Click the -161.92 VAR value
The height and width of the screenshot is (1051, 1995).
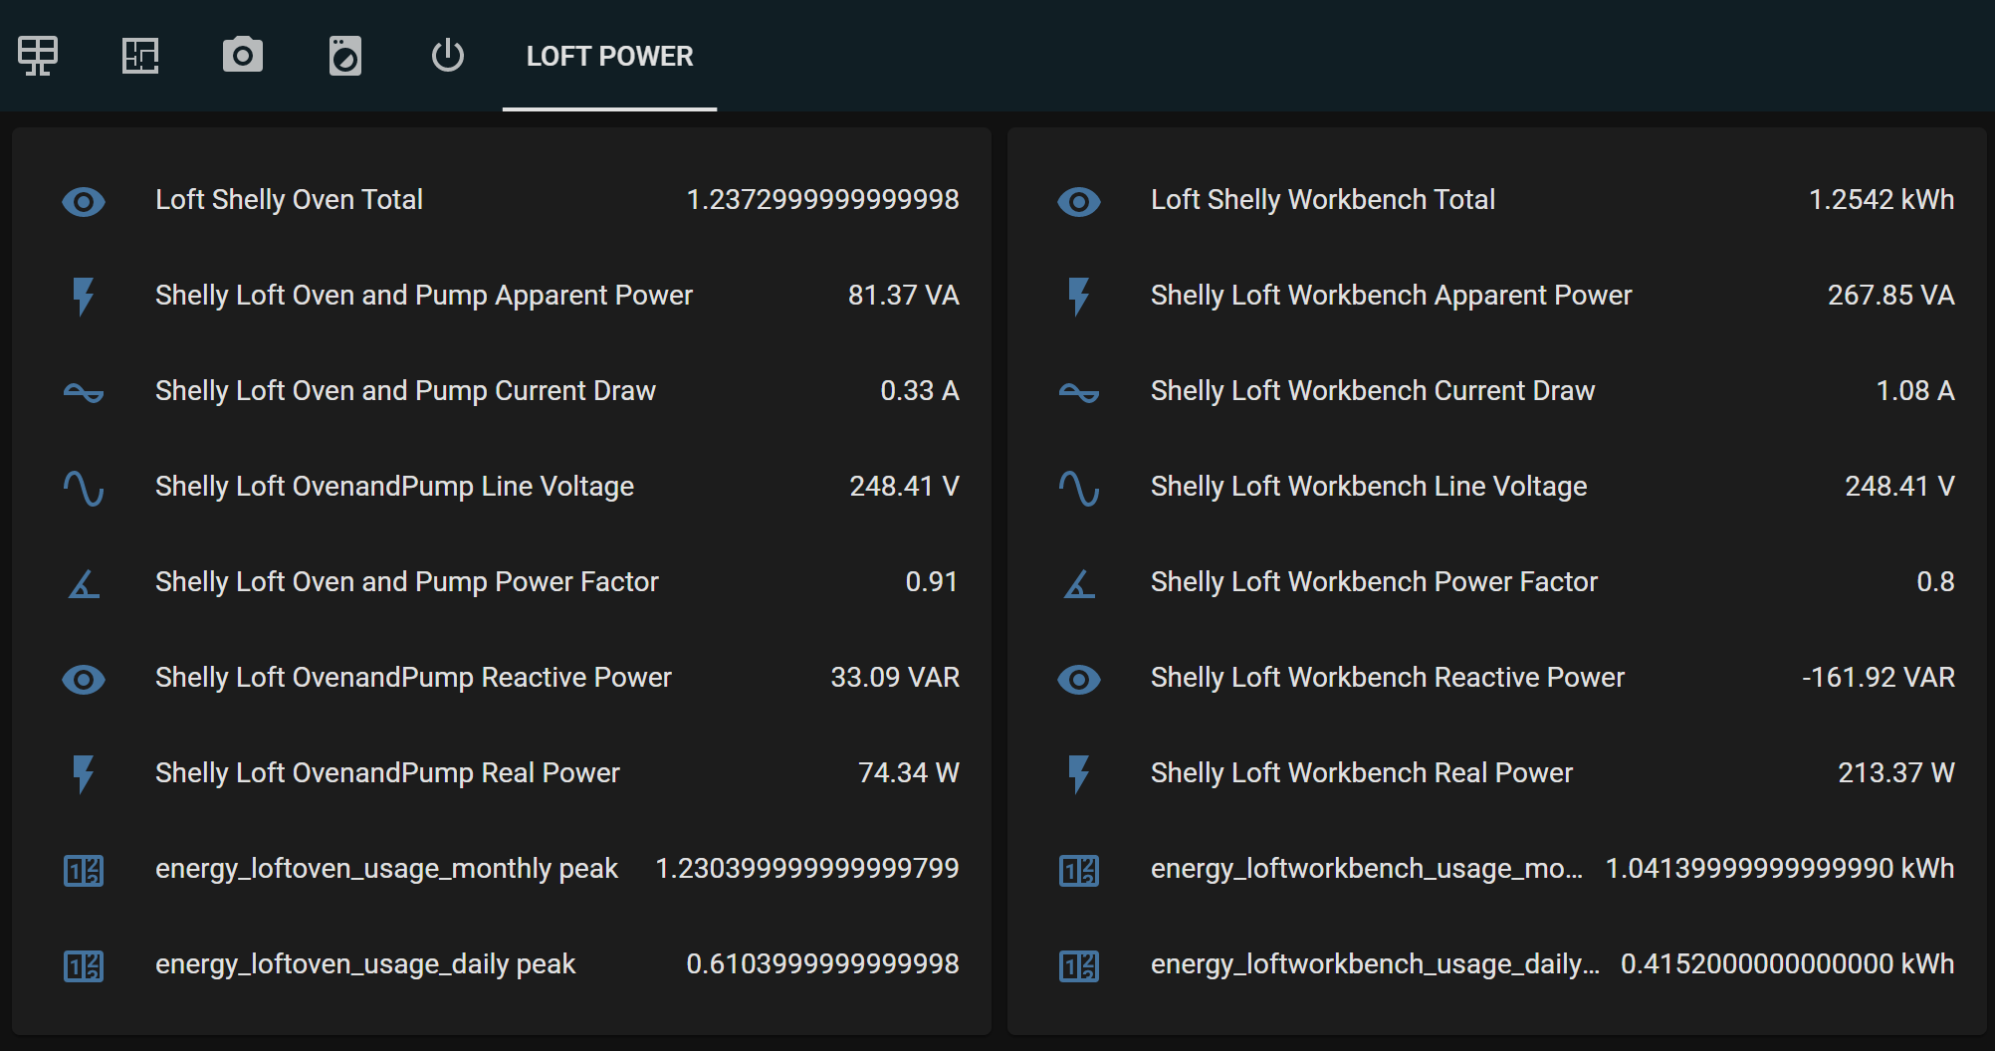(1879, 678)
